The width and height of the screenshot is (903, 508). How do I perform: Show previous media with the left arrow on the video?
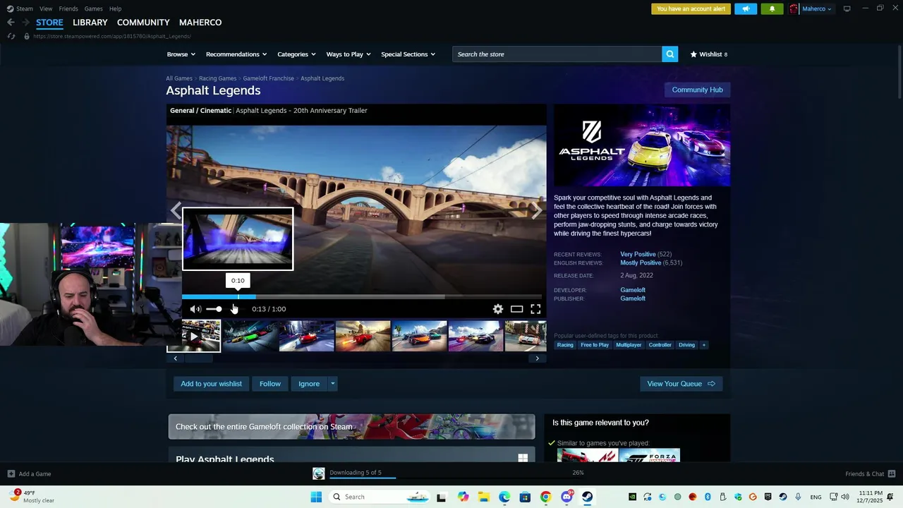pyautogui.click(x=176, y=210)
